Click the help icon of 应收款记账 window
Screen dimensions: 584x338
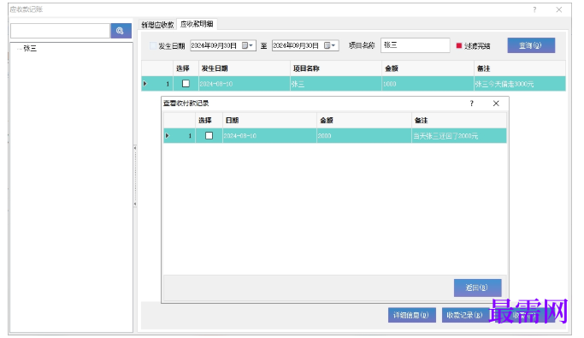click(534, 9)
